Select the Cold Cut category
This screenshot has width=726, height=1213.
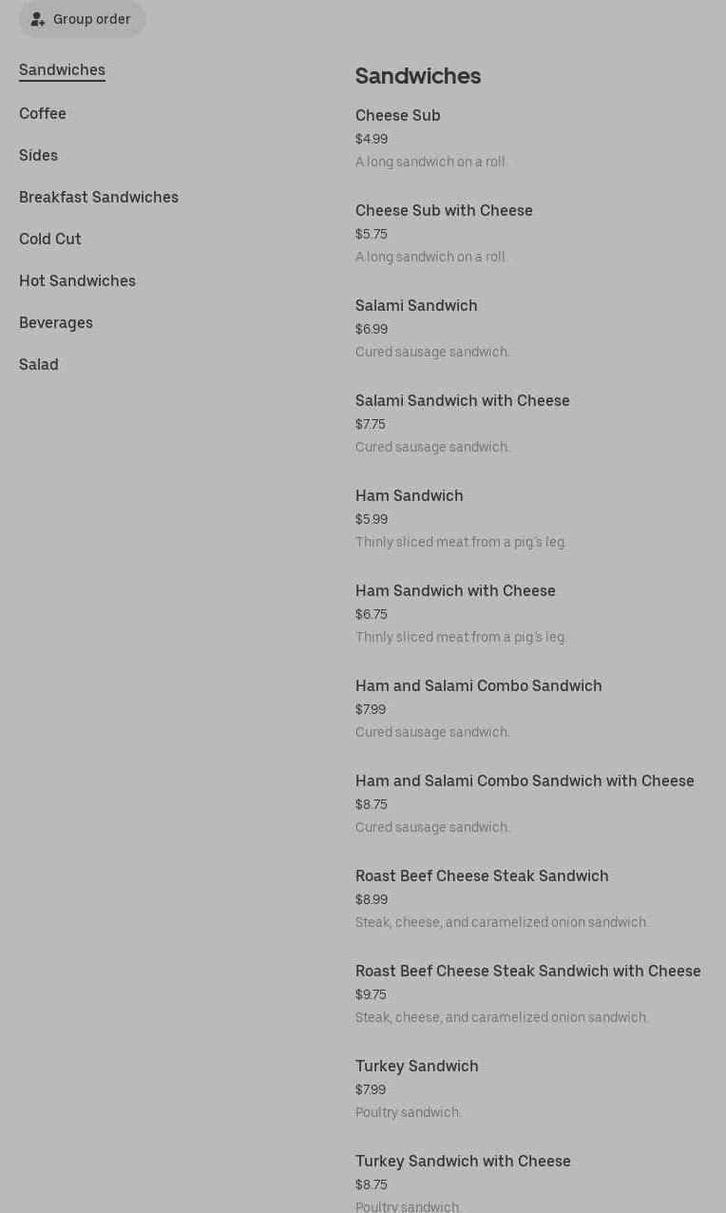point(50,240)
